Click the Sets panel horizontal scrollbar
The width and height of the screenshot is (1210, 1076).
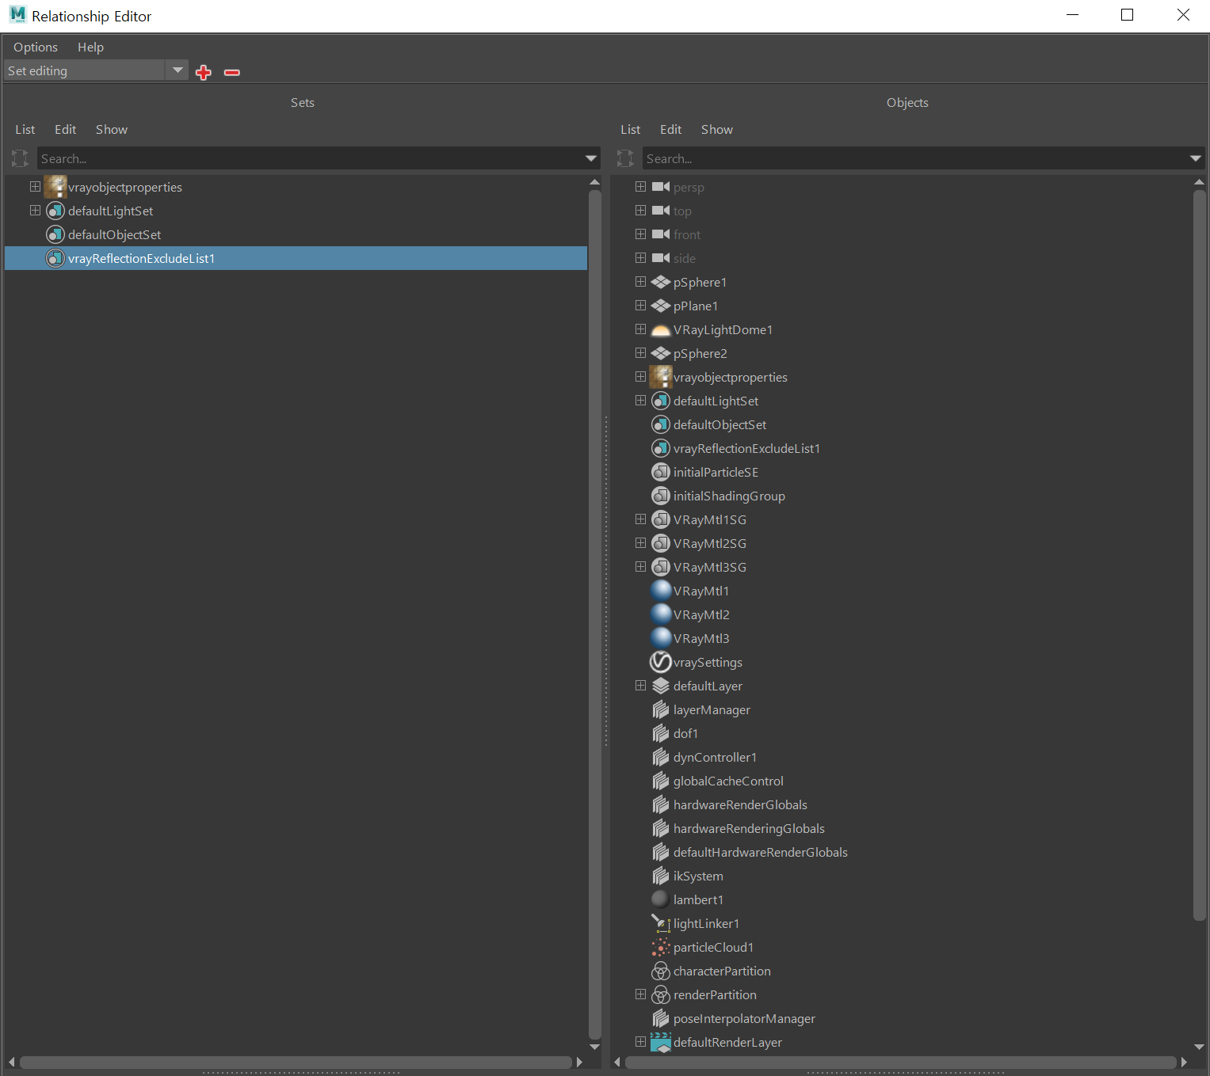click(x=296, y=1062)
